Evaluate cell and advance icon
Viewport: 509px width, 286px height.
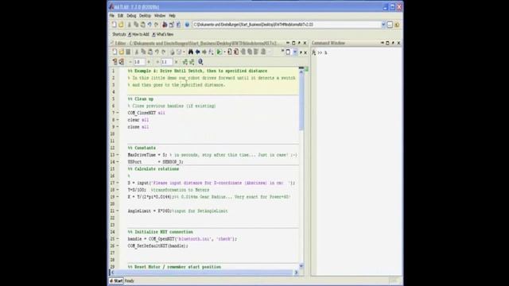tap(122, 62)
